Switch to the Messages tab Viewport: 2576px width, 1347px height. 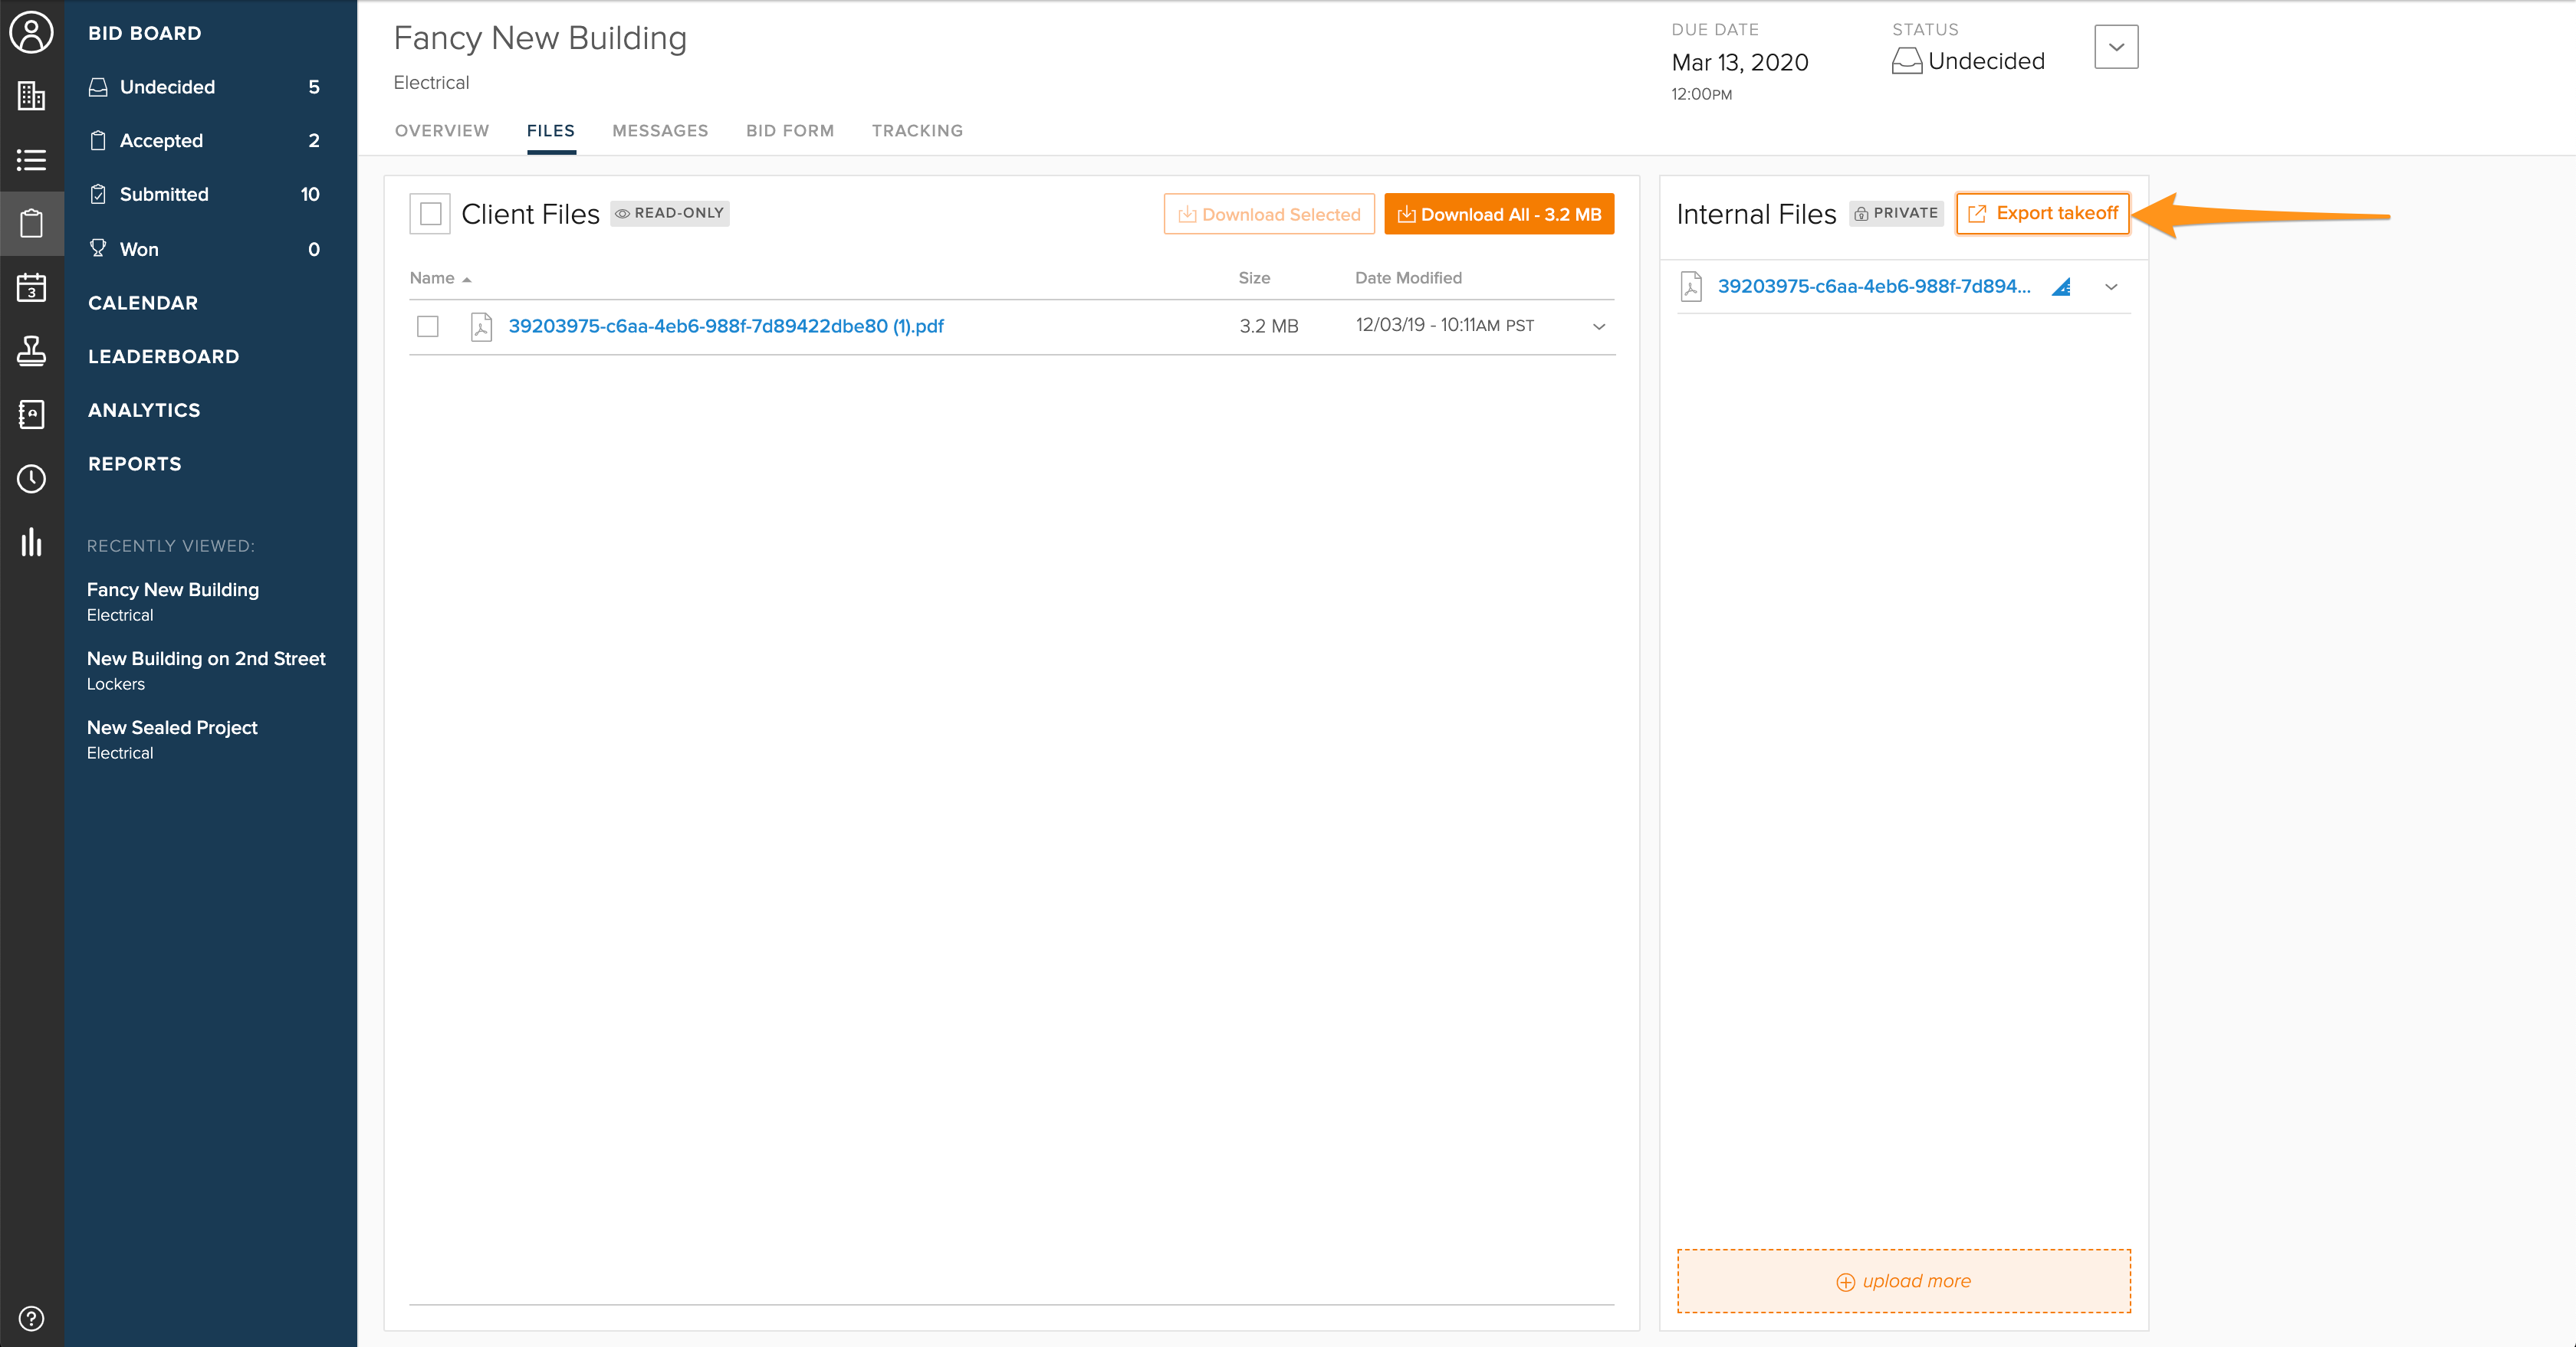click(660, 131)
